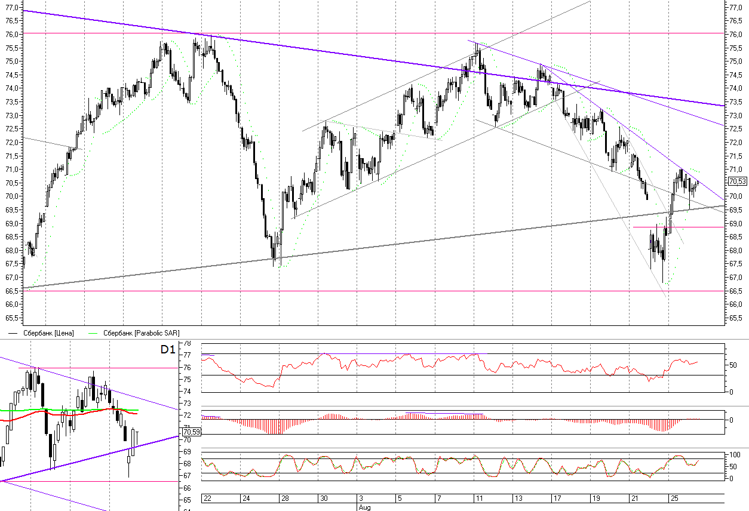This screenshot has width=749, height=511.
Task: Click the red MACD histogram bars
Action: pos(269,425)
